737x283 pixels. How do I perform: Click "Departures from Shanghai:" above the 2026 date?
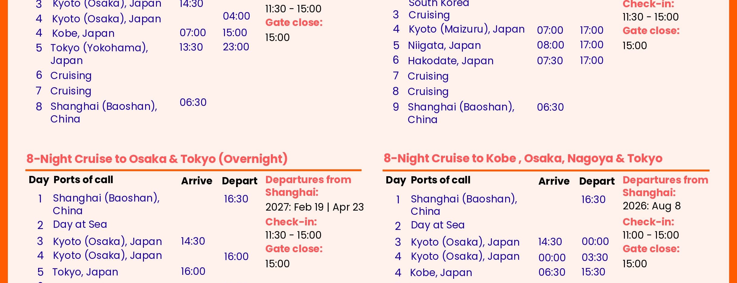[665, 186]
